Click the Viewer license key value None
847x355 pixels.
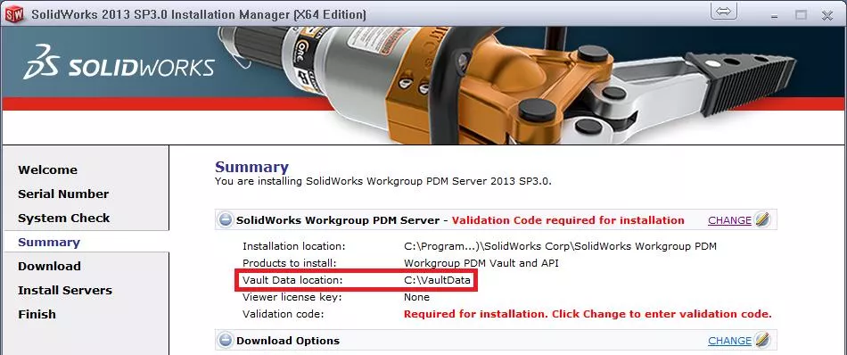(416, 297)
